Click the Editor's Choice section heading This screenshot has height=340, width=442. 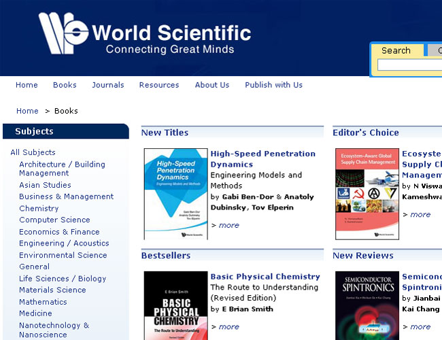(x=366, y=133)
